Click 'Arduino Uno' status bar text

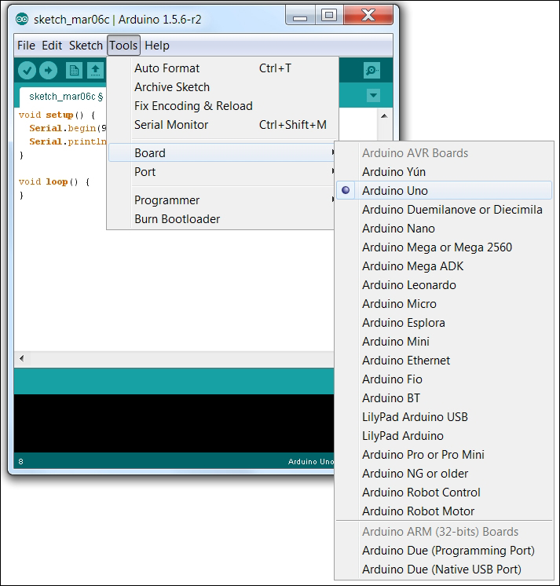click(311, 462)
